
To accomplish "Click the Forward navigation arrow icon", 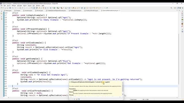I will (103, 8).
